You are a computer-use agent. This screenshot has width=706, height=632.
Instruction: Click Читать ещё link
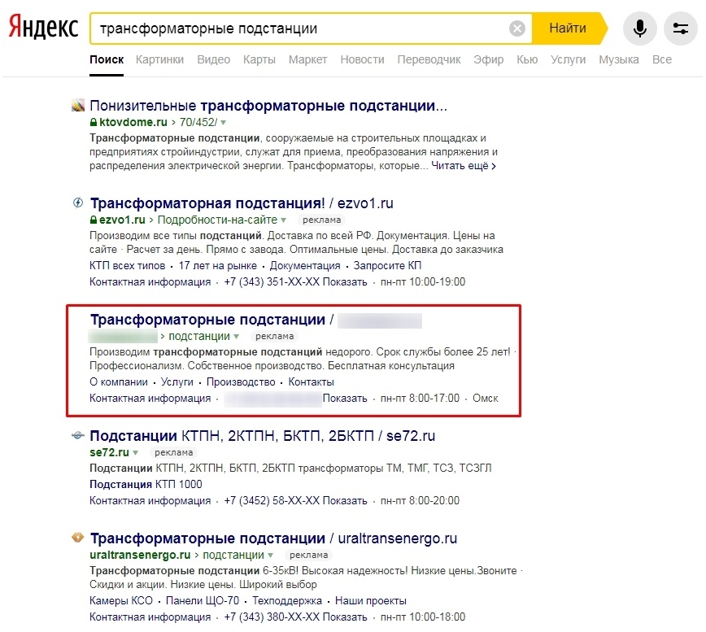pos(464,166)
